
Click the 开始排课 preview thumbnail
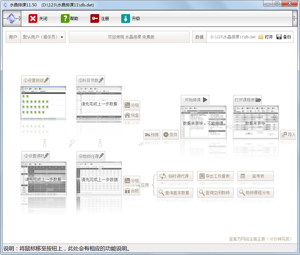[203, 122]
